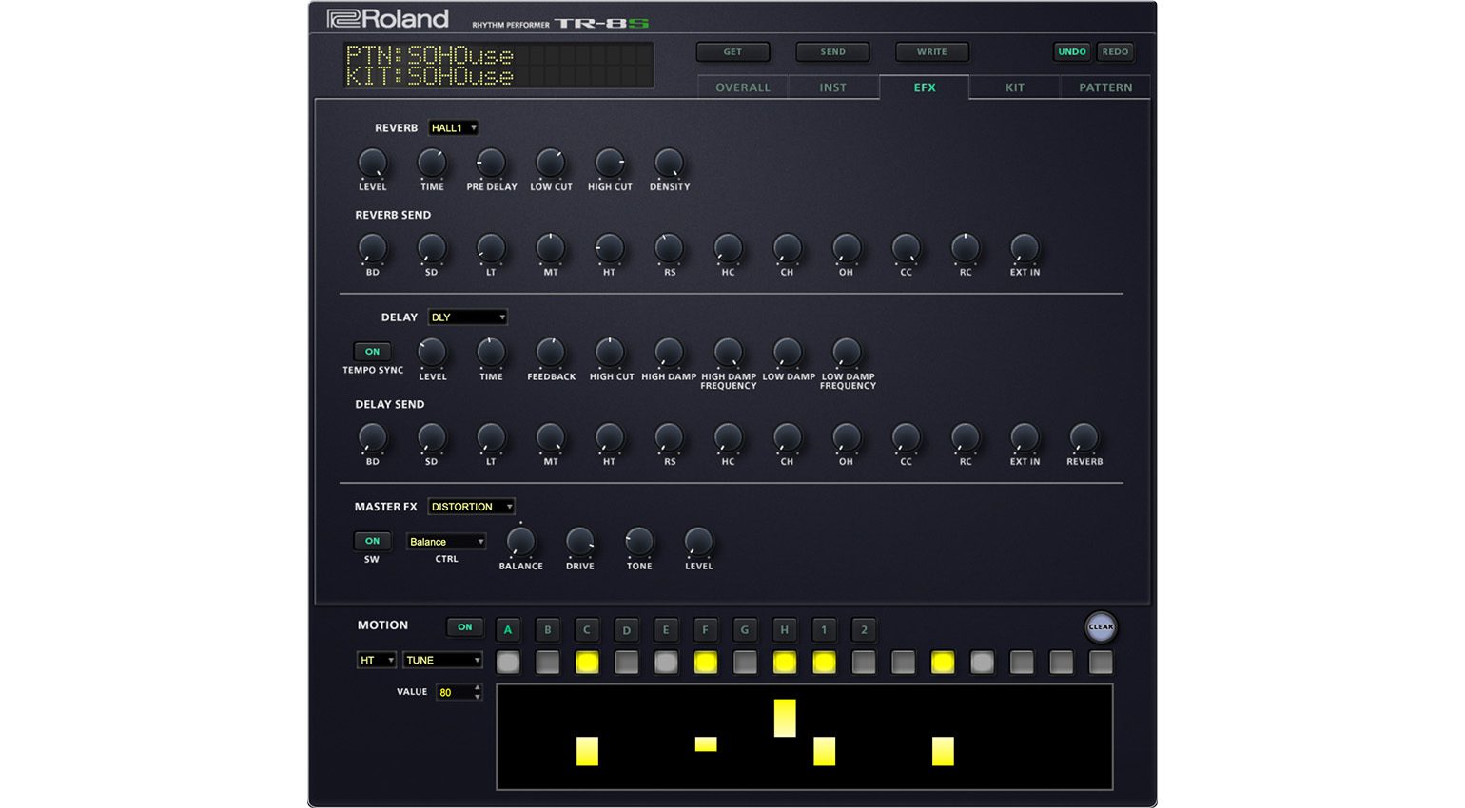Select motion variation H button
1465x808 pixels.
784,629
